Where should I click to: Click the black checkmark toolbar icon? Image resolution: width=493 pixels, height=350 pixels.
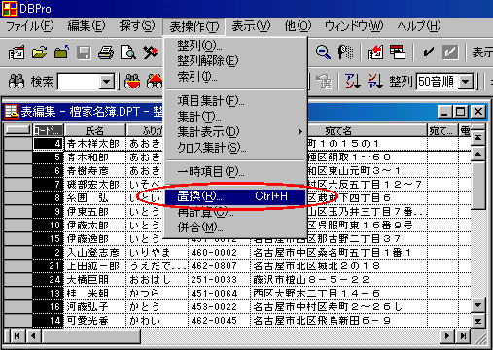[x=428, y=52]
